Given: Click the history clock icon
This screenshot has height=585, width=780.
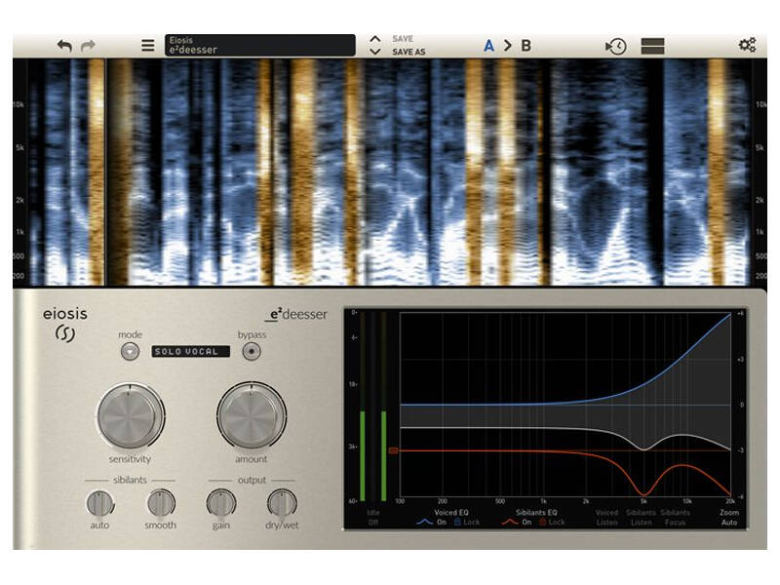Looking at the screenshot, I should (x=616, y=44).
